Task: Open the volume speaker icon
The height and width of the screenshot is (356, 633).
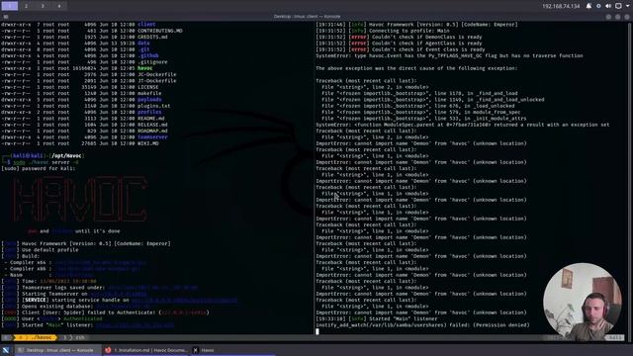Action: coord(608,6)
